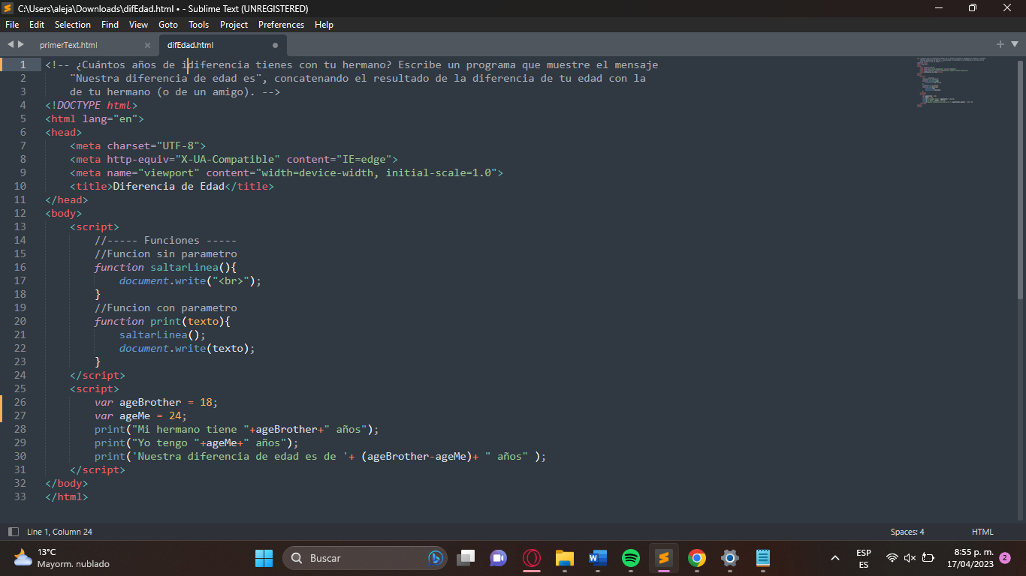
Task: Open File Explorer from taskbar
Action: (x=565, y=558)
